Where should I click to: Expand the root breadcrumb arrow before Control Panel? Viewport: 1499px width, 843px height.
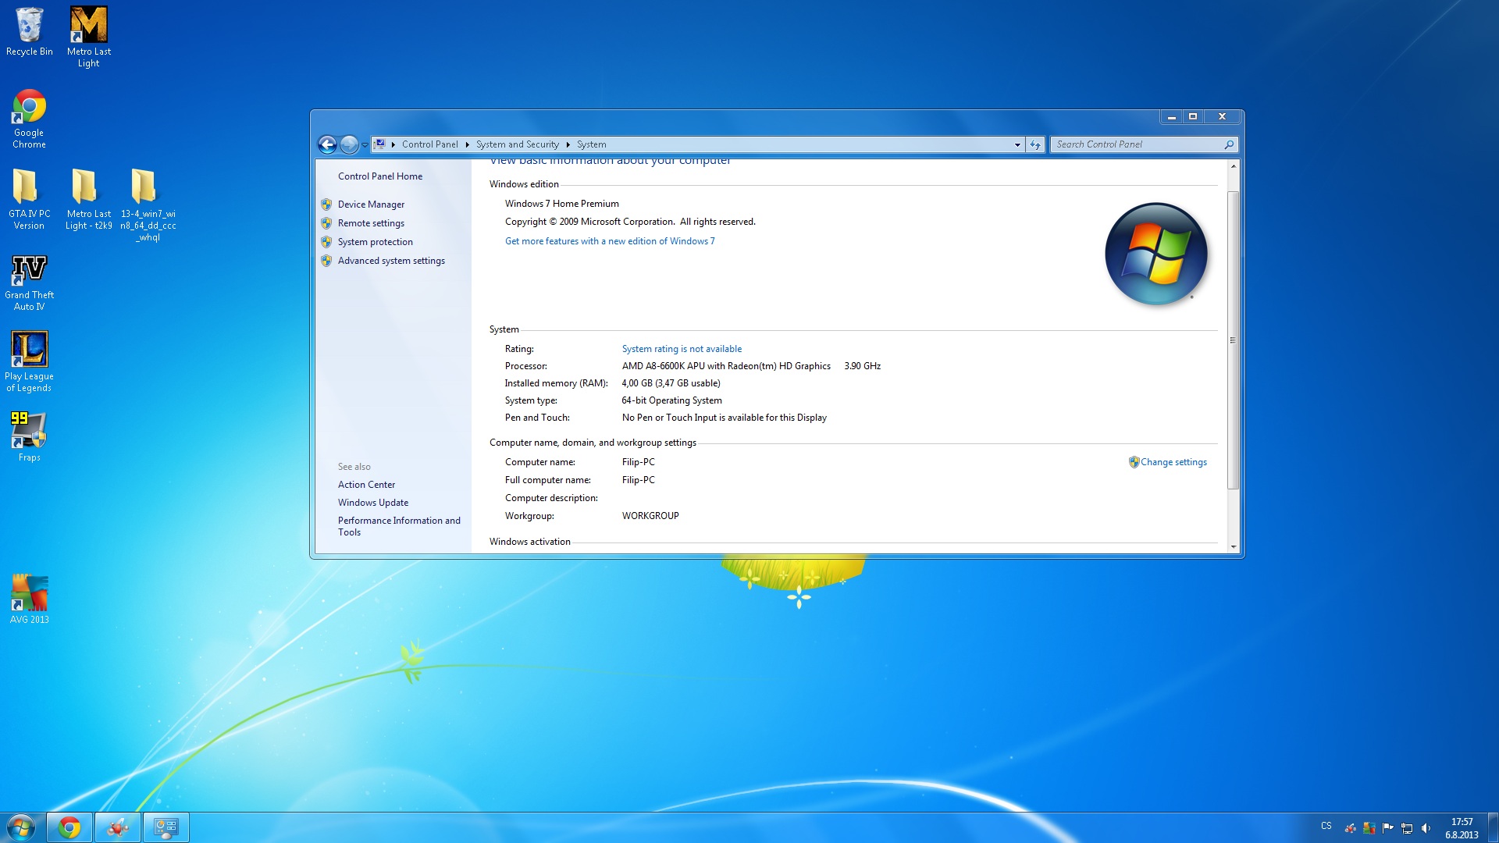393,144
